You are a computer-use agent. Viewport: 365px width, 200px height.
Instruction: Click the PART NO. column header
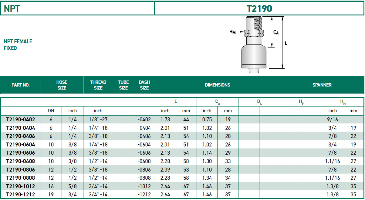pyautogui.click(x=21, y=85)
